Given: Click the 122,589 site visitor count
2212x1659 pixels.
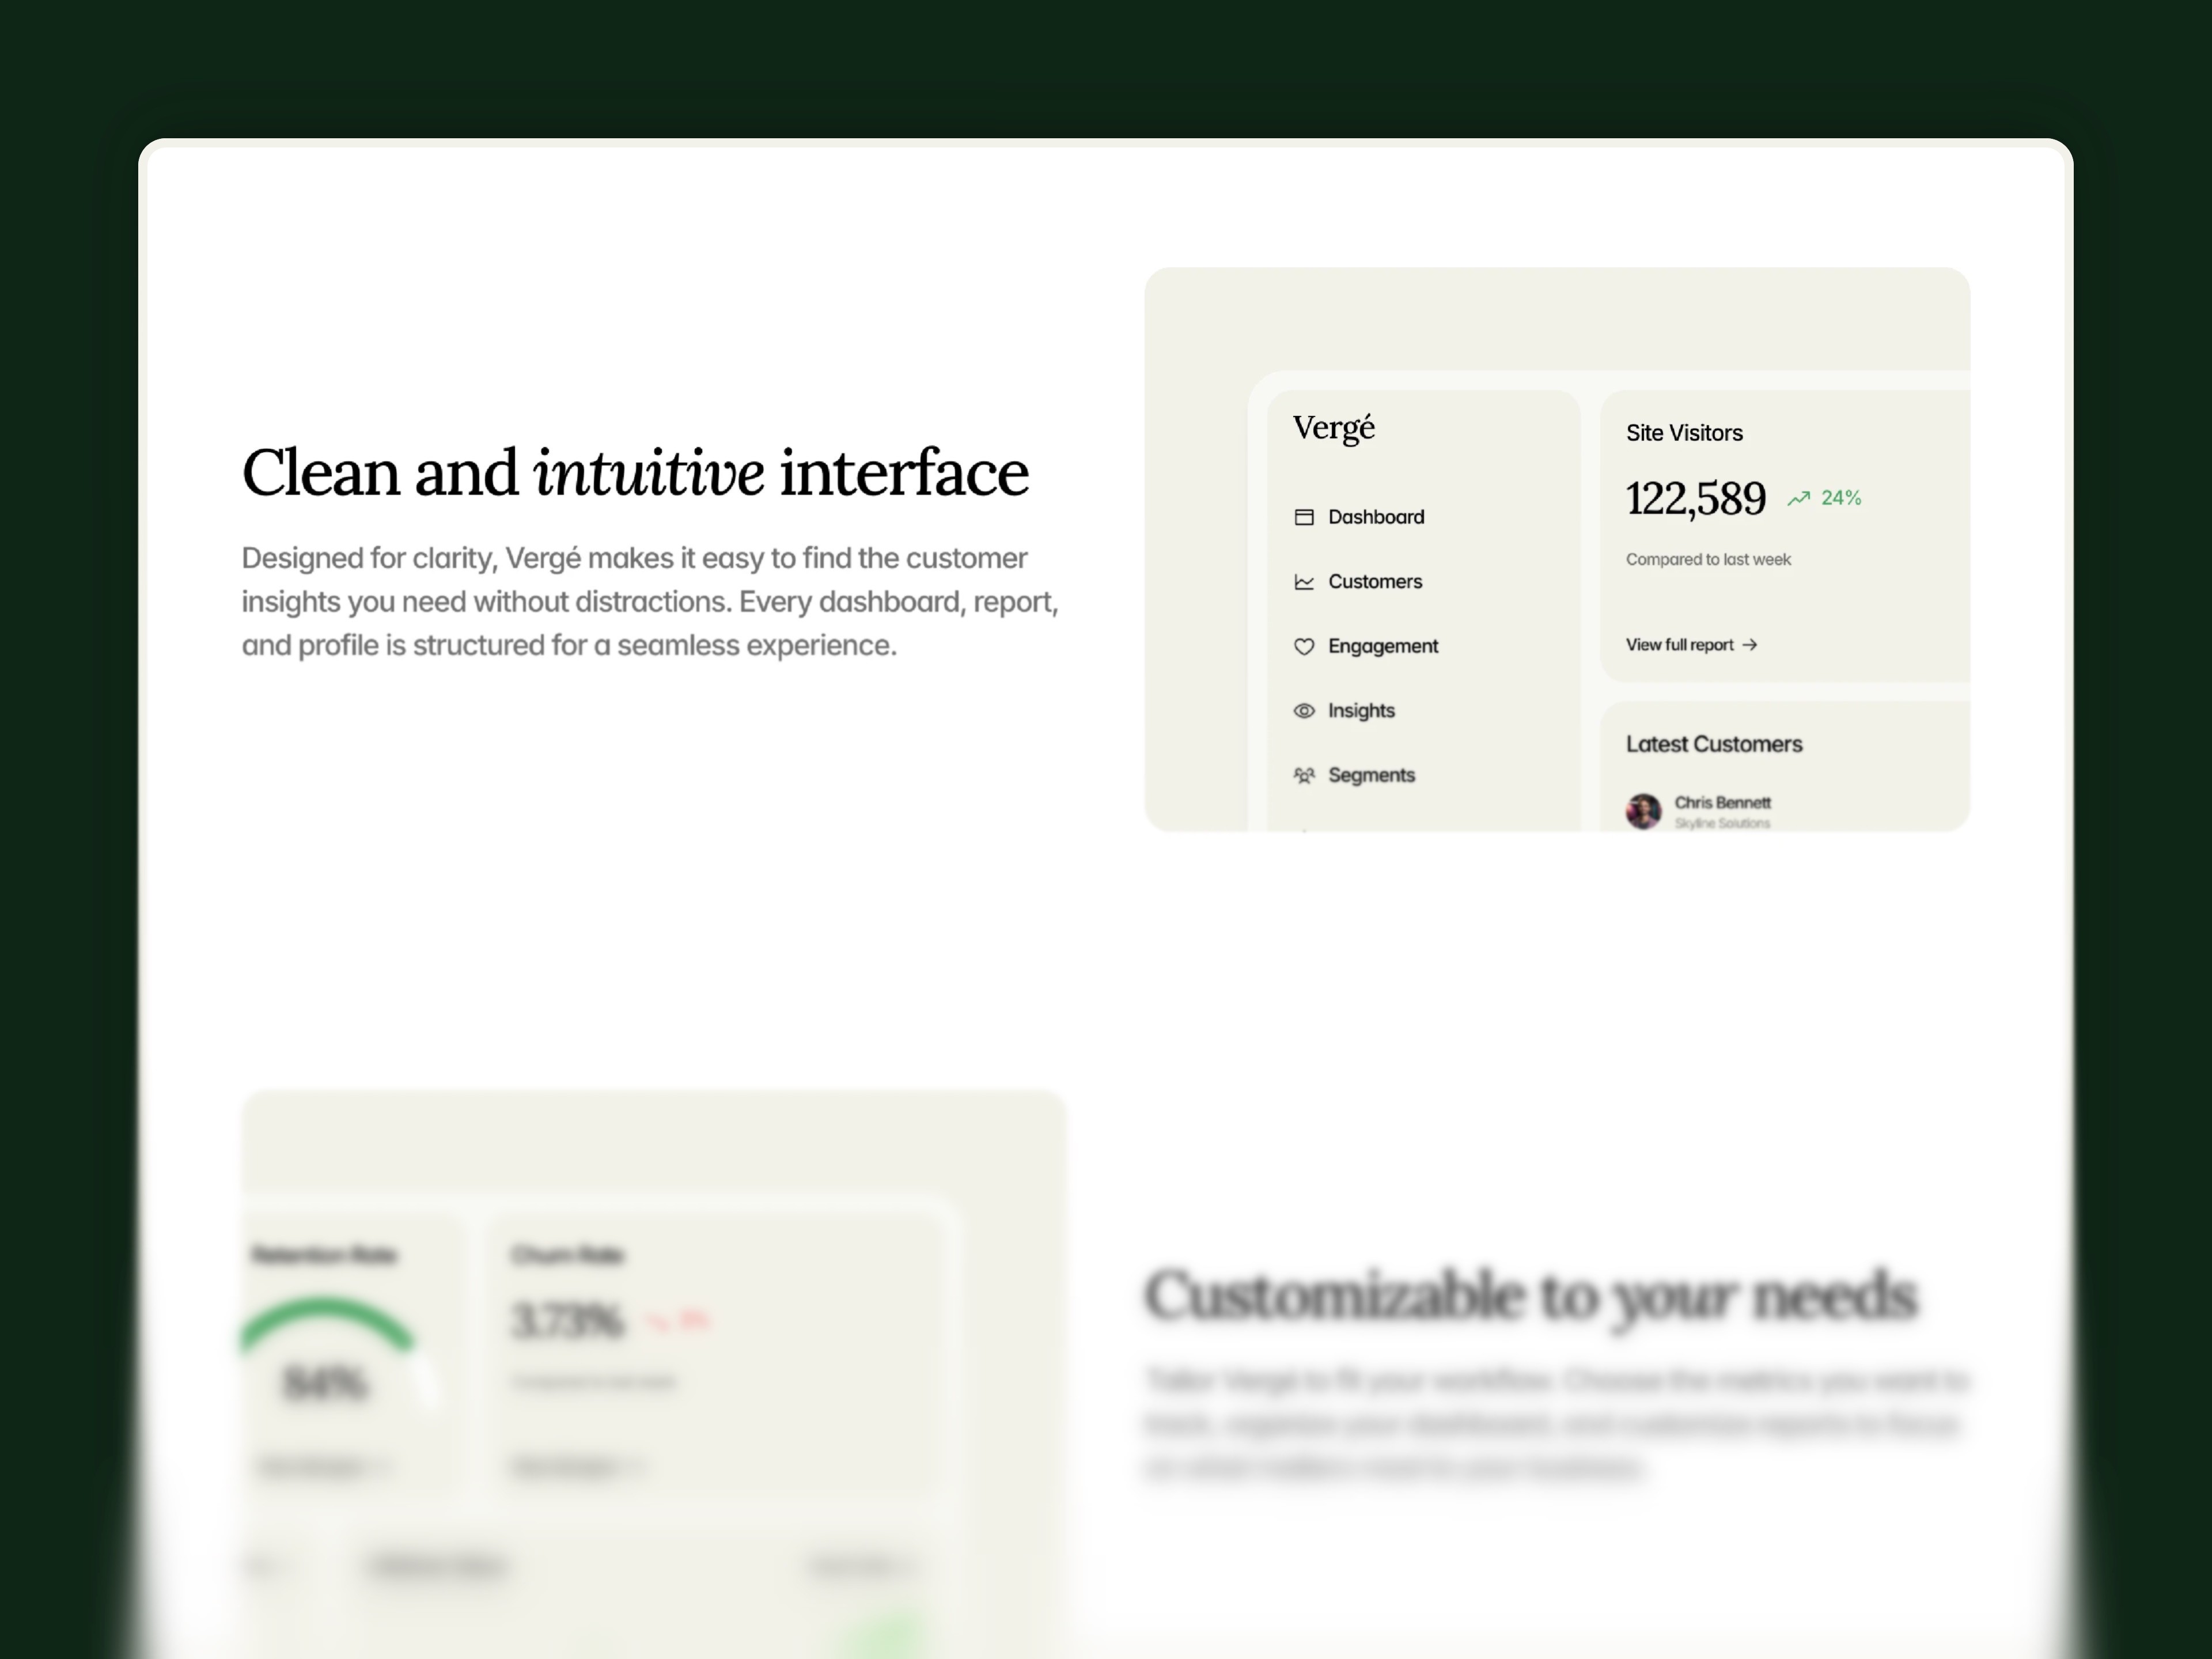Looking at the screenshot, I should 1697,497.
